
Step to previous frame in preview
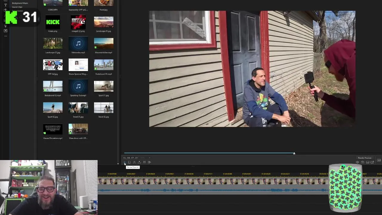[134, 162]
